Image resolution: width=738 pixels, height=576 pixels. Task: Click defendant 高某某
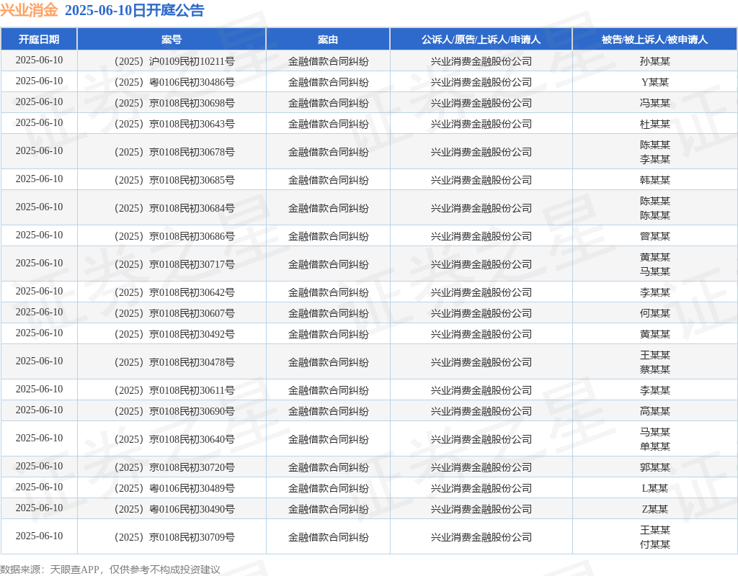[x=654, y=411]
